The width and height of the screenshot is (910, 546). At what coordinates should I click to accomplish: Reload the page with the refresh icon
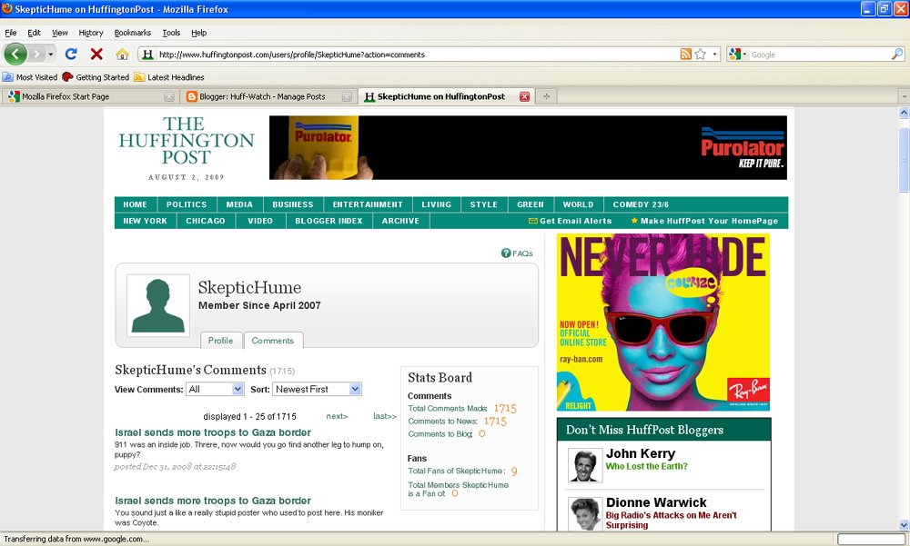[x=71, y=54]
